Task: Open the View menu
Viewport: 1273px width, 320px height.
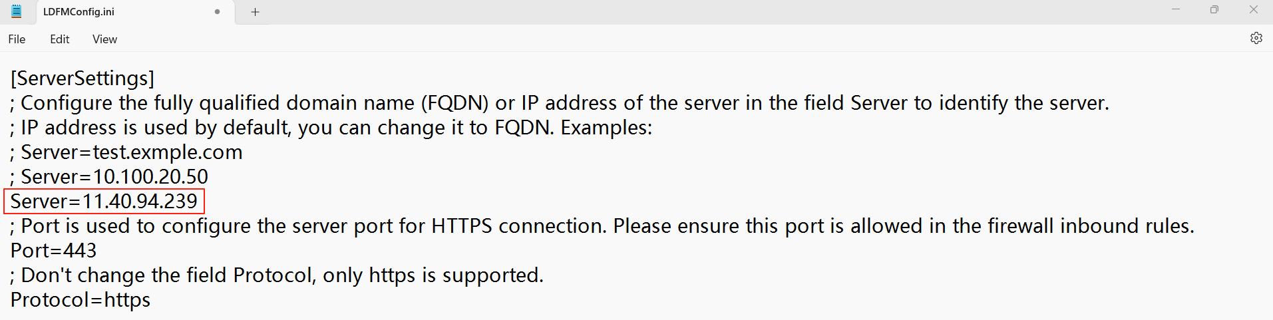Action: pos(104,39)
